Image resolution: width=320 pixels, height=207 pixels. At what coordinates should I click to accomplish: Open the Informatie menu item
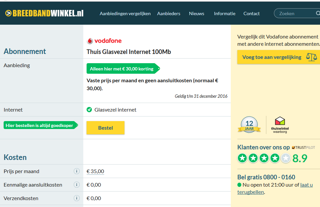point(225,13)
